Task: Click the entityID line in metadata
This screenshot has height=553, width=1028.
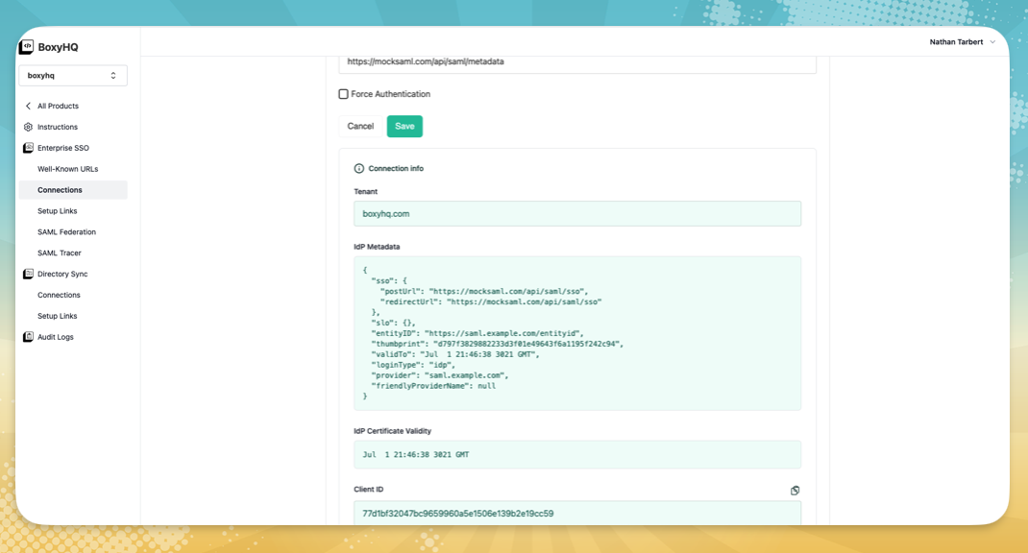Action: 477,333
